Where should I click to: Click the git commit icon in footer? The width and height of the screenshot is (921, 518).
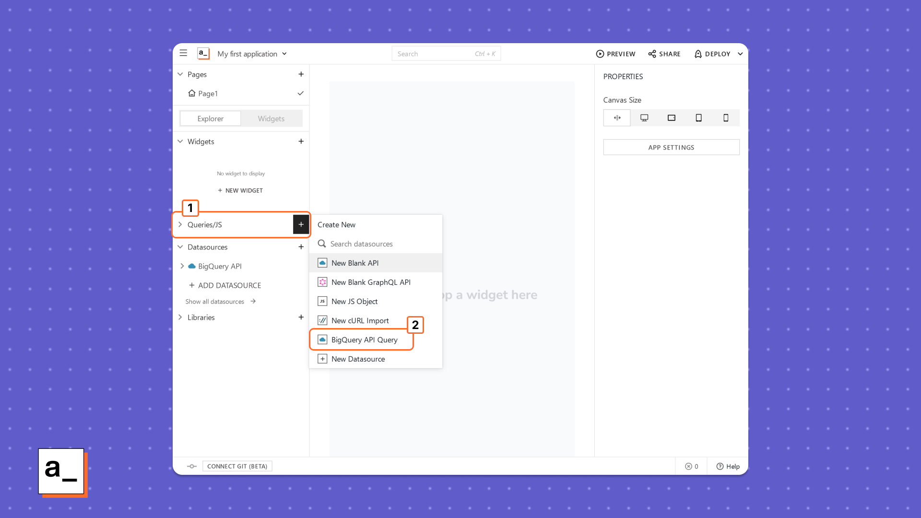coord(192,466)
